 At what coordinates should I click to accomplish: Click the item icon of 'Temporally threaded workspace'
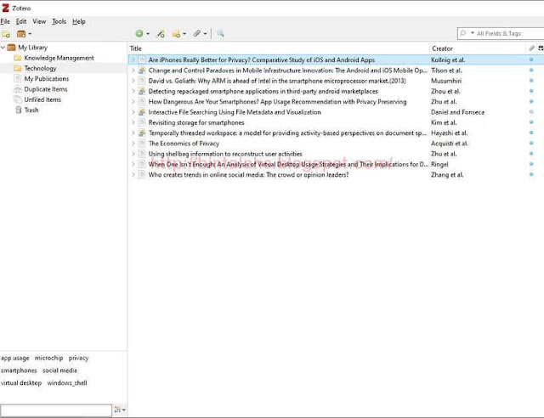(x=142, y=133)
